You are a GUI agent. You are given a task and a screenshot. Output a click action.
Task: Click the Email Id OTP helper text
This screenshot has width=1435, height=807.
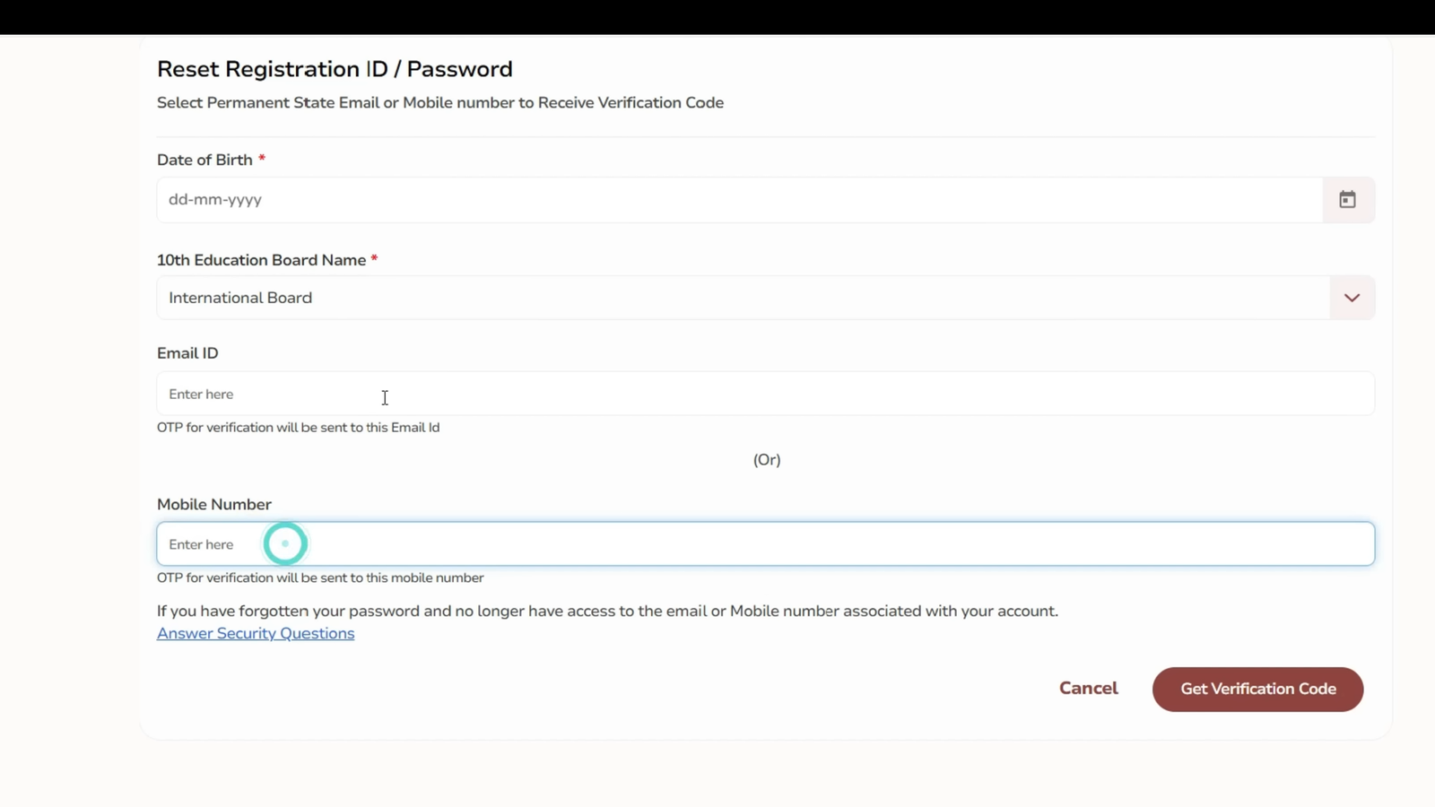pos(298,428)
